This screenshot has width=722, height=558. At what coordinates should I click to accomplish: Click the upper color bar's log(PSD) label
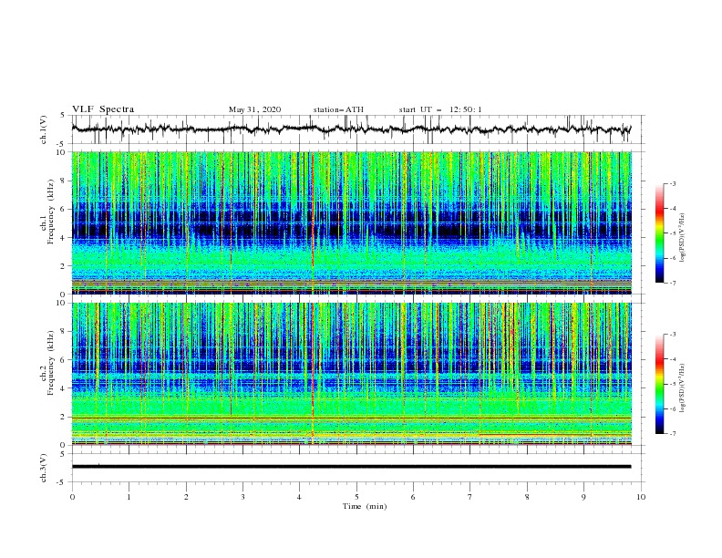click(684, 238)
